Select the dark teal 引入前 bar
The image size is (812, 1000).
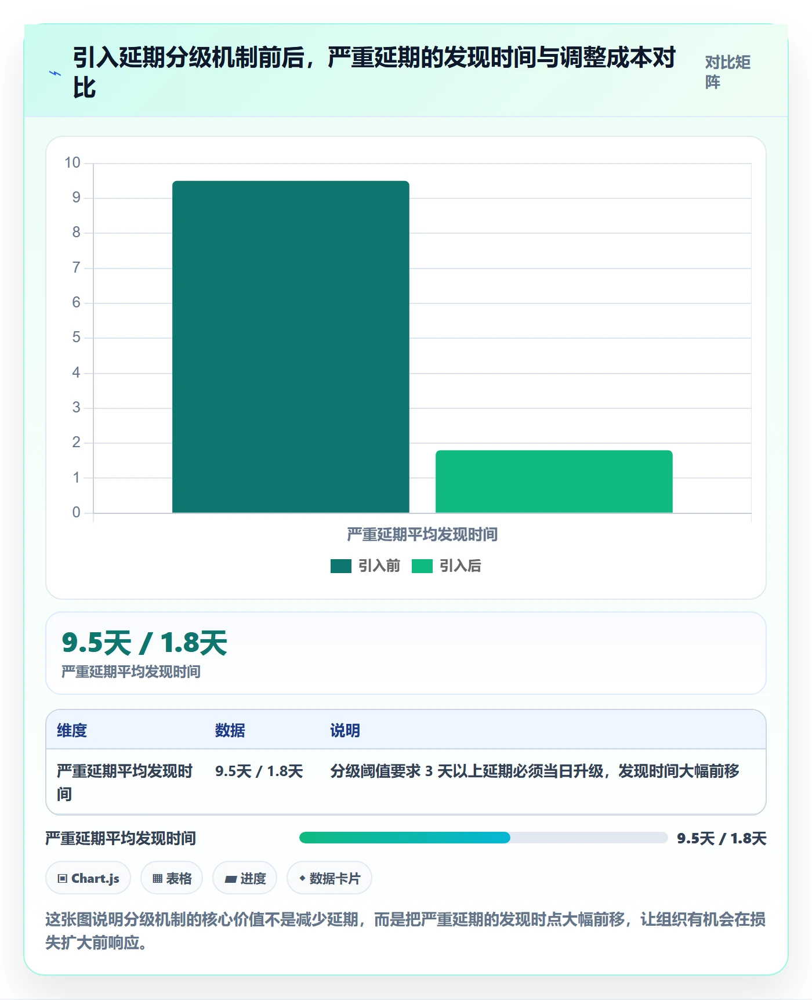[x=291, y=347]
